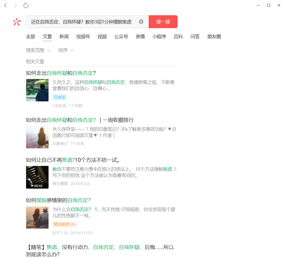Image resolution: width=284 pixels, height=258 pixels.
Task: Click snippet starting 永久保存至
Action: tap(114, 132)
